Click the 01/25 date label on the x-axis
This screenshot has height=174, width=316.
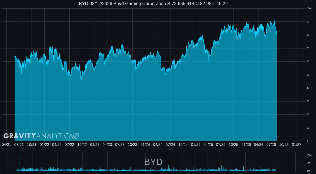point(195,145)
